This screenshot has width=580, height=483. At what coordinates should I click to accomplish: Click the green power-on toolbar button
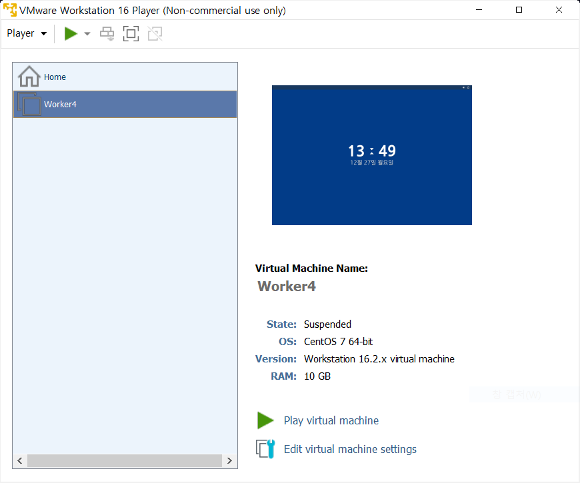71,33
